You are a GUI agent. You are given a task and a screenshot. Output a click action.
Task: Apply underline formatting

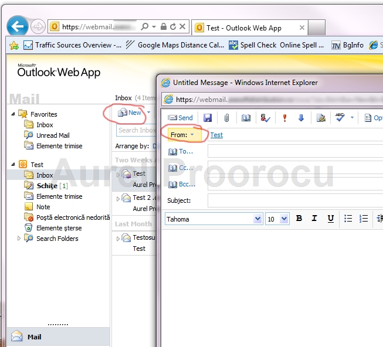tap(330, 219)
